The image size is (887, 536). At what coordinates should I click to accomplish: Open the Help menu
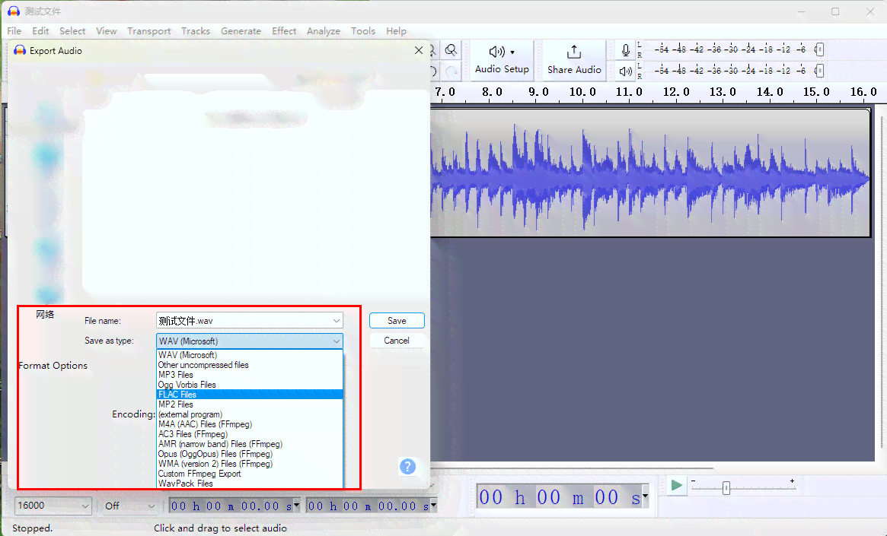click(396, 31)
